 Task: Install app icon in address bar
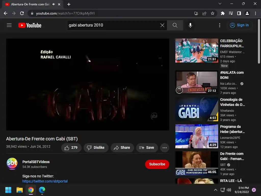click(x=196, y=13)
